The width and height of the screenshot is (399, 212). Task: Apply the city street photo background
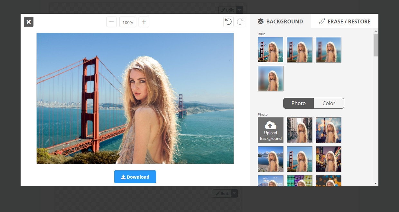300,130
